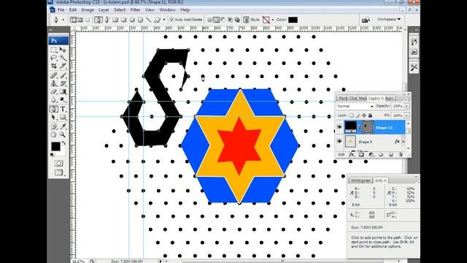This screenshot has height=263, width=467.
Task: Open the Normal blend mode dropdown
Action: (355, 106)
